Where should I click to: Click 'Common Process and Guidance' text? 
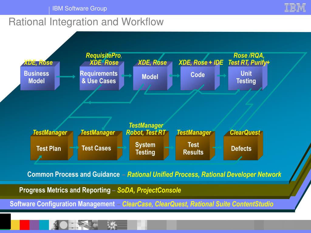[73, 174]
